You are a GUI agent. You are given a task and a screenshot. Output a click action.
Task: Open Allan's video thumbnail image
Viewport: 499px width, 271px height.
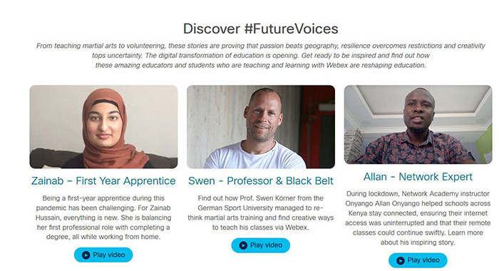click(x=418, y=125)
